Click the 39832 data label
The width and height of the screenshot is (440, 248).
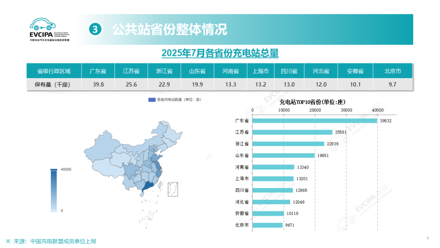click(386, 121)
